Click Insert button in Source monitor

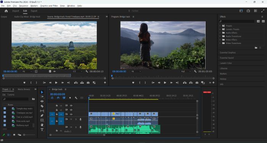[76, 83]
